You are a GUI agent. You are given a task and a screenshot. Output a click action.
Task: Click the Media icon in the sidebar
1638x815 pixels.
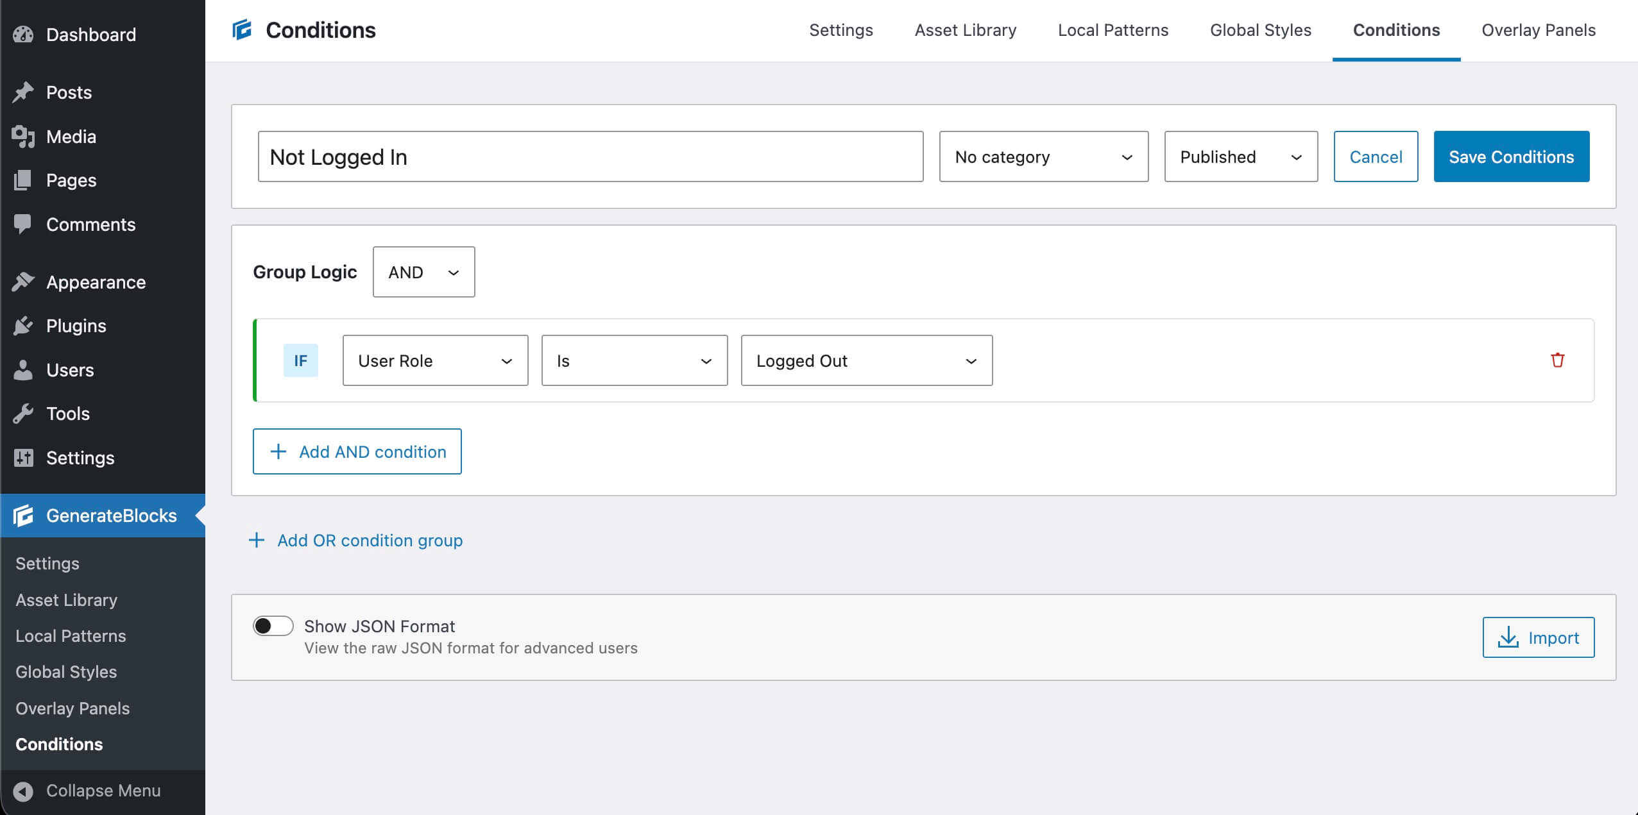pos(23,137)
